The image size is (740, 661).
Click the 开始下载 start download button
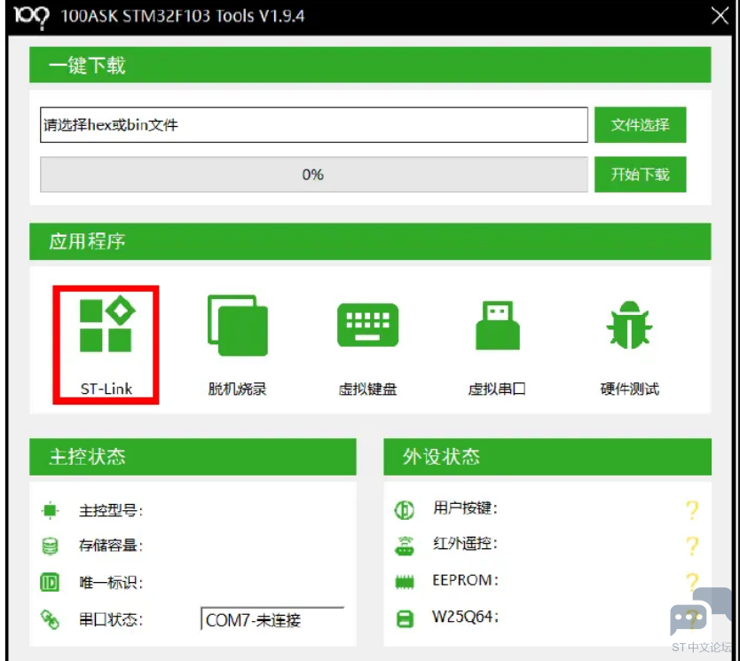640,175
